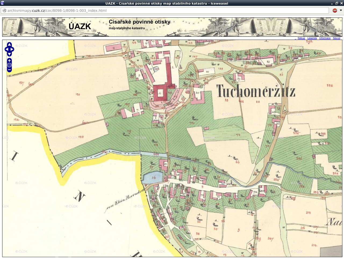Reset map to full extent via globe
Image resolution: width=344 pixels, height=266 pixels.
pos(9,65)
